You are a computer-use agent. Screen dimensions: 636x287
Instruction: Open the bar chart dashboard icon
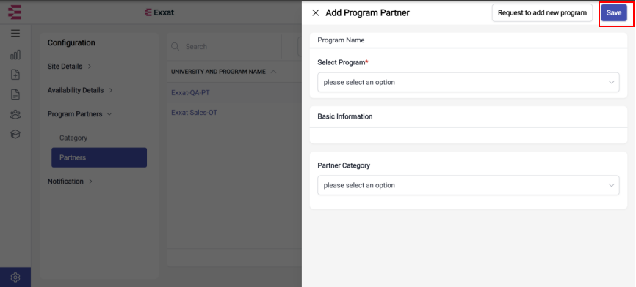[x=15, y=55]
